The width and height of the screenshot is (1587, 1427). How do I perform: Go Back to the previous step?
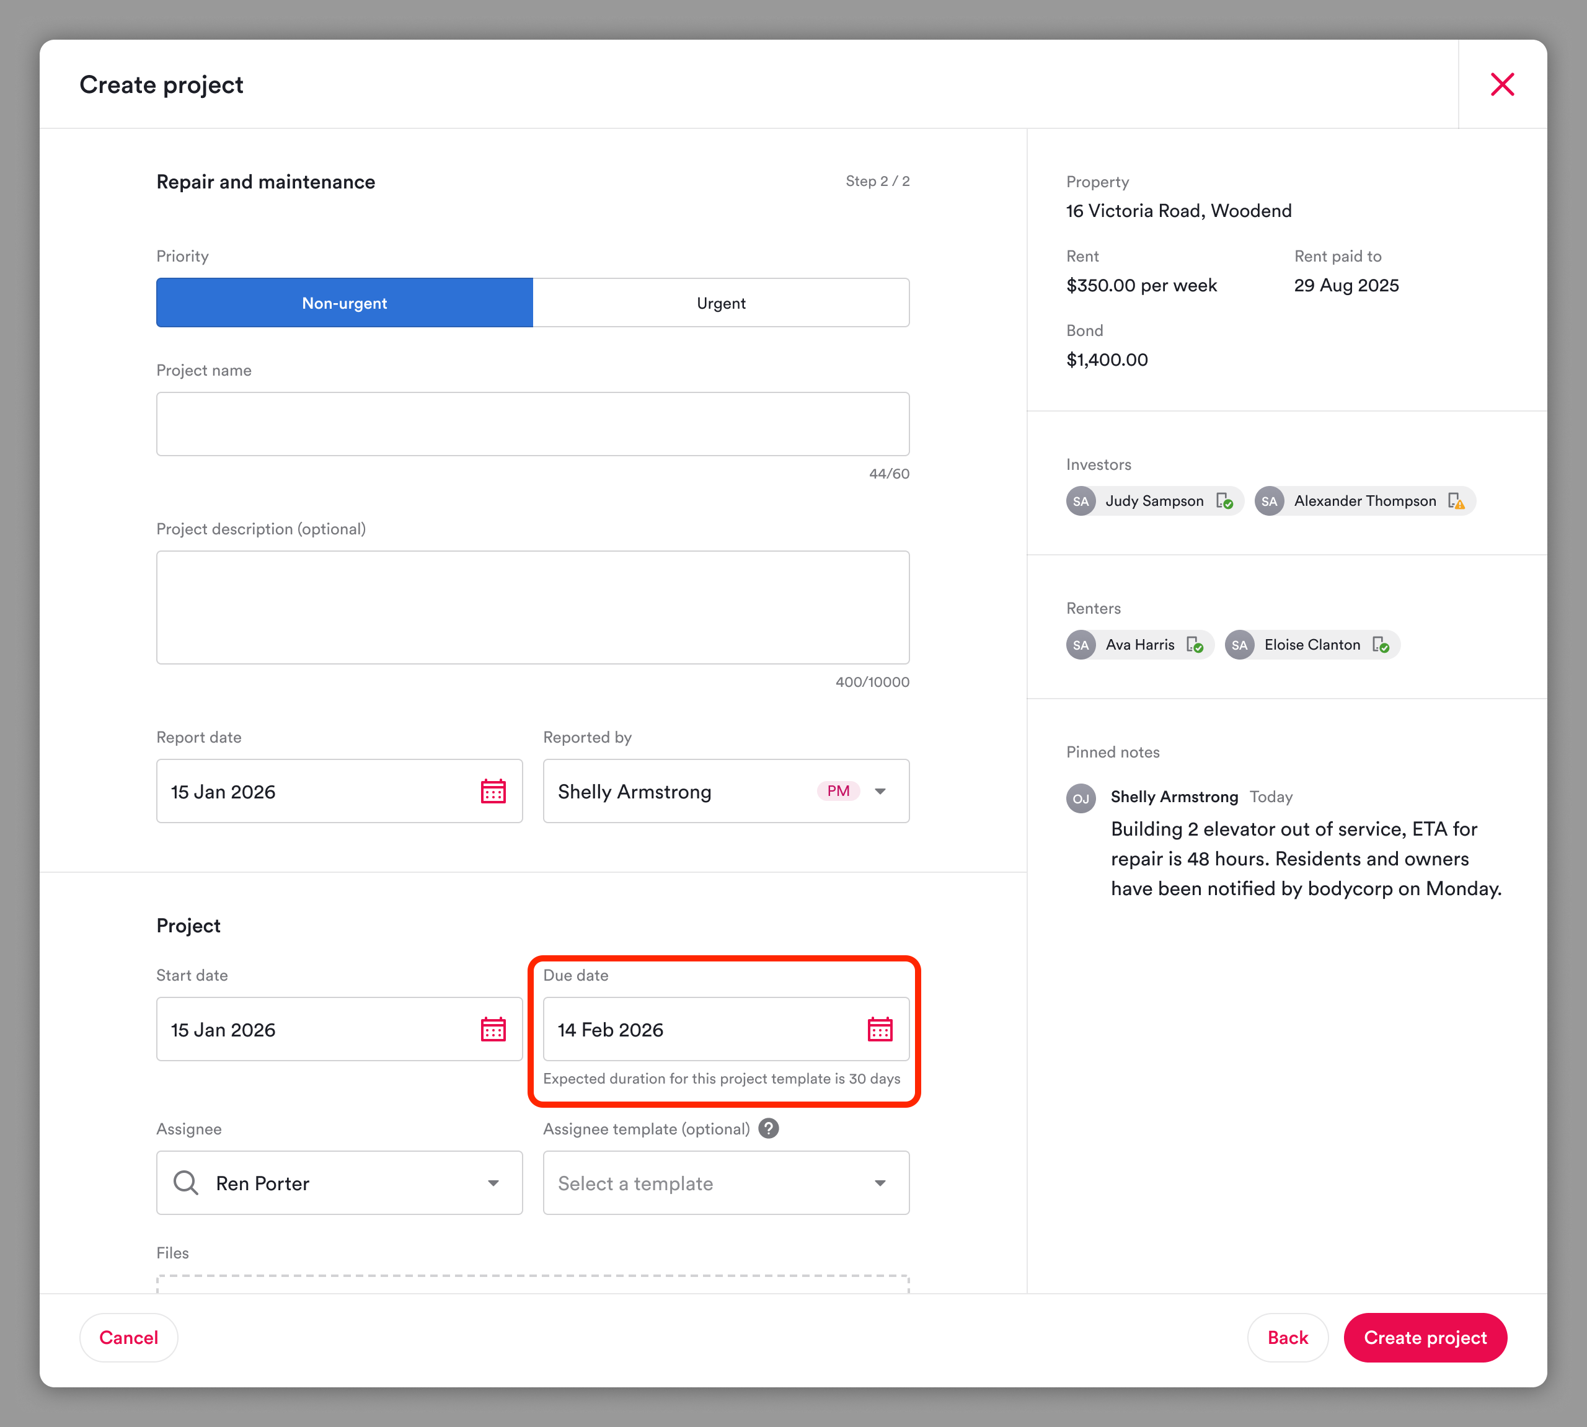coord(1287,1338)
